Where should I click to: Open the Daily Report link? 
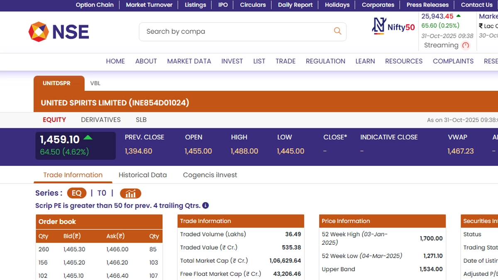(295, 5)
